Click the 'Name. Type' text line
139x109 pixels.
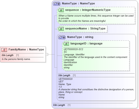(x=65, y=84)
